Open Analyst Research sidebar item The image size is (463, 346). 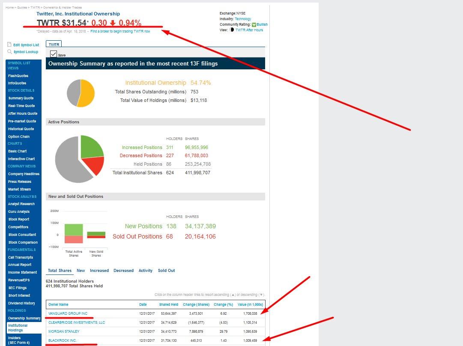coord(21,204)
